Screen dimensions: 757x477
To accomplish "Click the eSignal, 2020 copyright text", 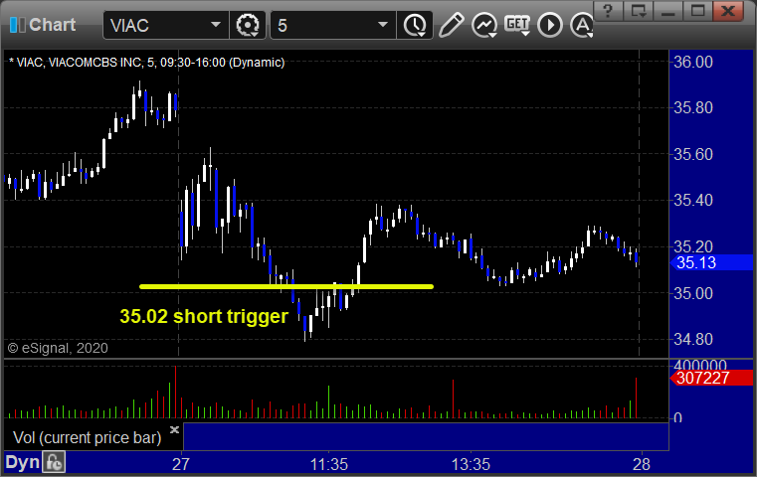I will coord(58,348).
